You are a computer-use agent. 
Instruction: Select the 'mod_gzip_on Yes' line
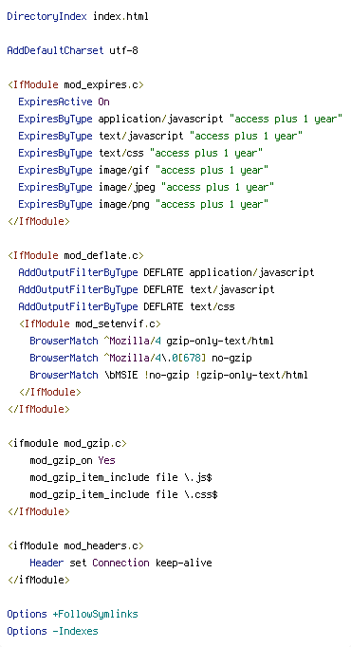[x=73, y=460]
